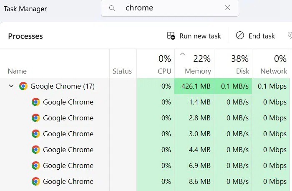
Task: Click the 1.4 MB memory value
Action: tap(200, 102)
